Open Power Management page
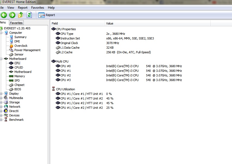The width and height of the screenshot is (232, 164). coord(27,50)
